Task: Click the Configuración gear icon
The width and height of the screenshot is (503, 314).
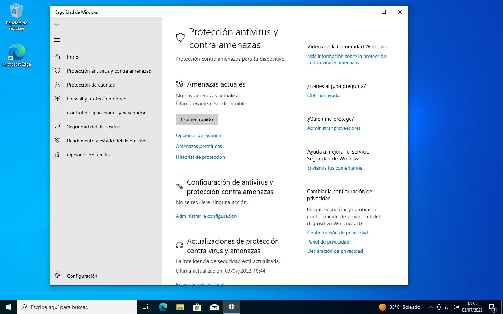Action: point(58,276)
